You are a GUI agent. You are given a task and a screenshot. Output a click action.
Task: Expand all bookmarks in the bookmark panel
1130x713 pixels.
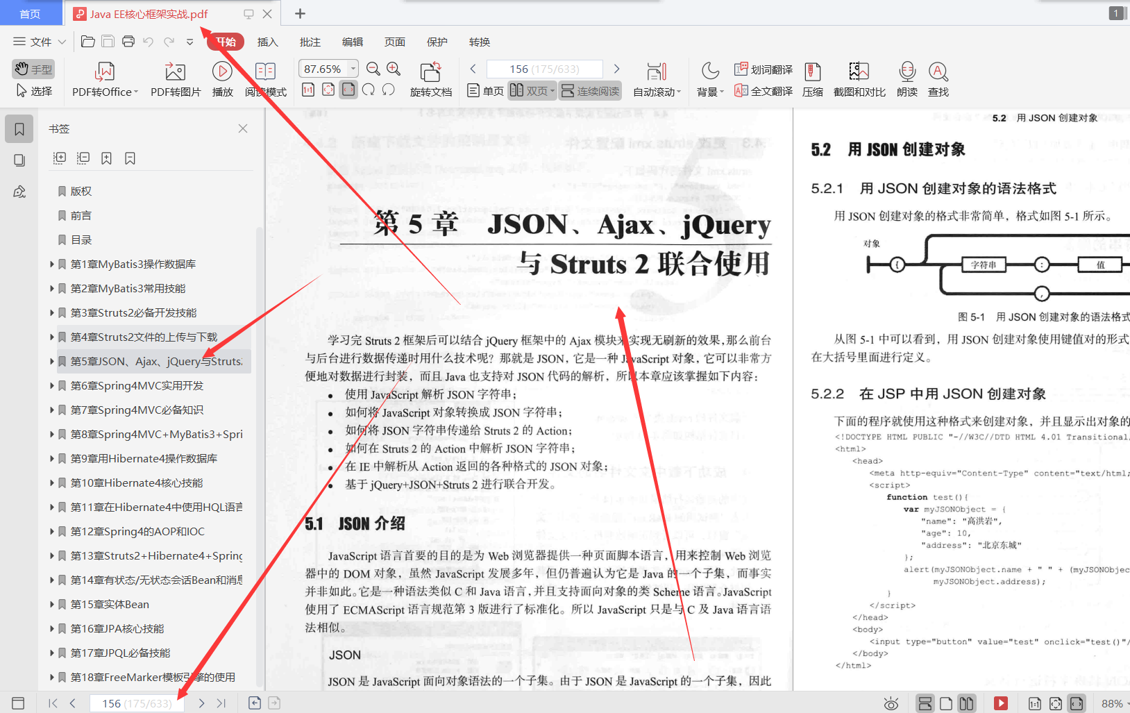[x=60, y=158]
